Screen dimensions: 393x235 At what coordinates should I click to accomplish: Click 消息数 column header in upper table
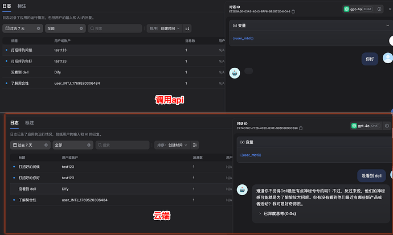[190, 41]
